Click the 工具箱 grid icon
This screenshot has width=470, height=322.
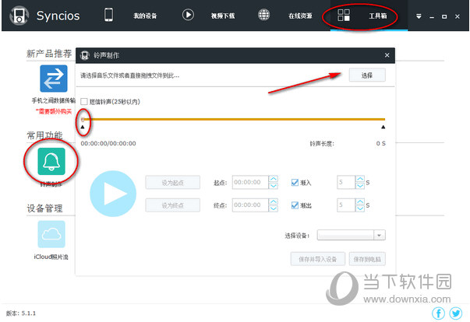coord(344,15)
